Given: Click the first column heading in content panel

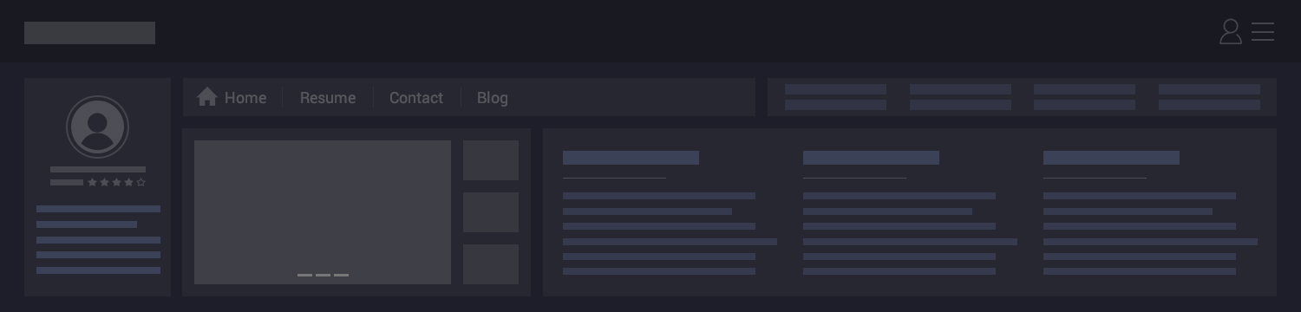Looking at the screenshot, I should click(631, 158).
